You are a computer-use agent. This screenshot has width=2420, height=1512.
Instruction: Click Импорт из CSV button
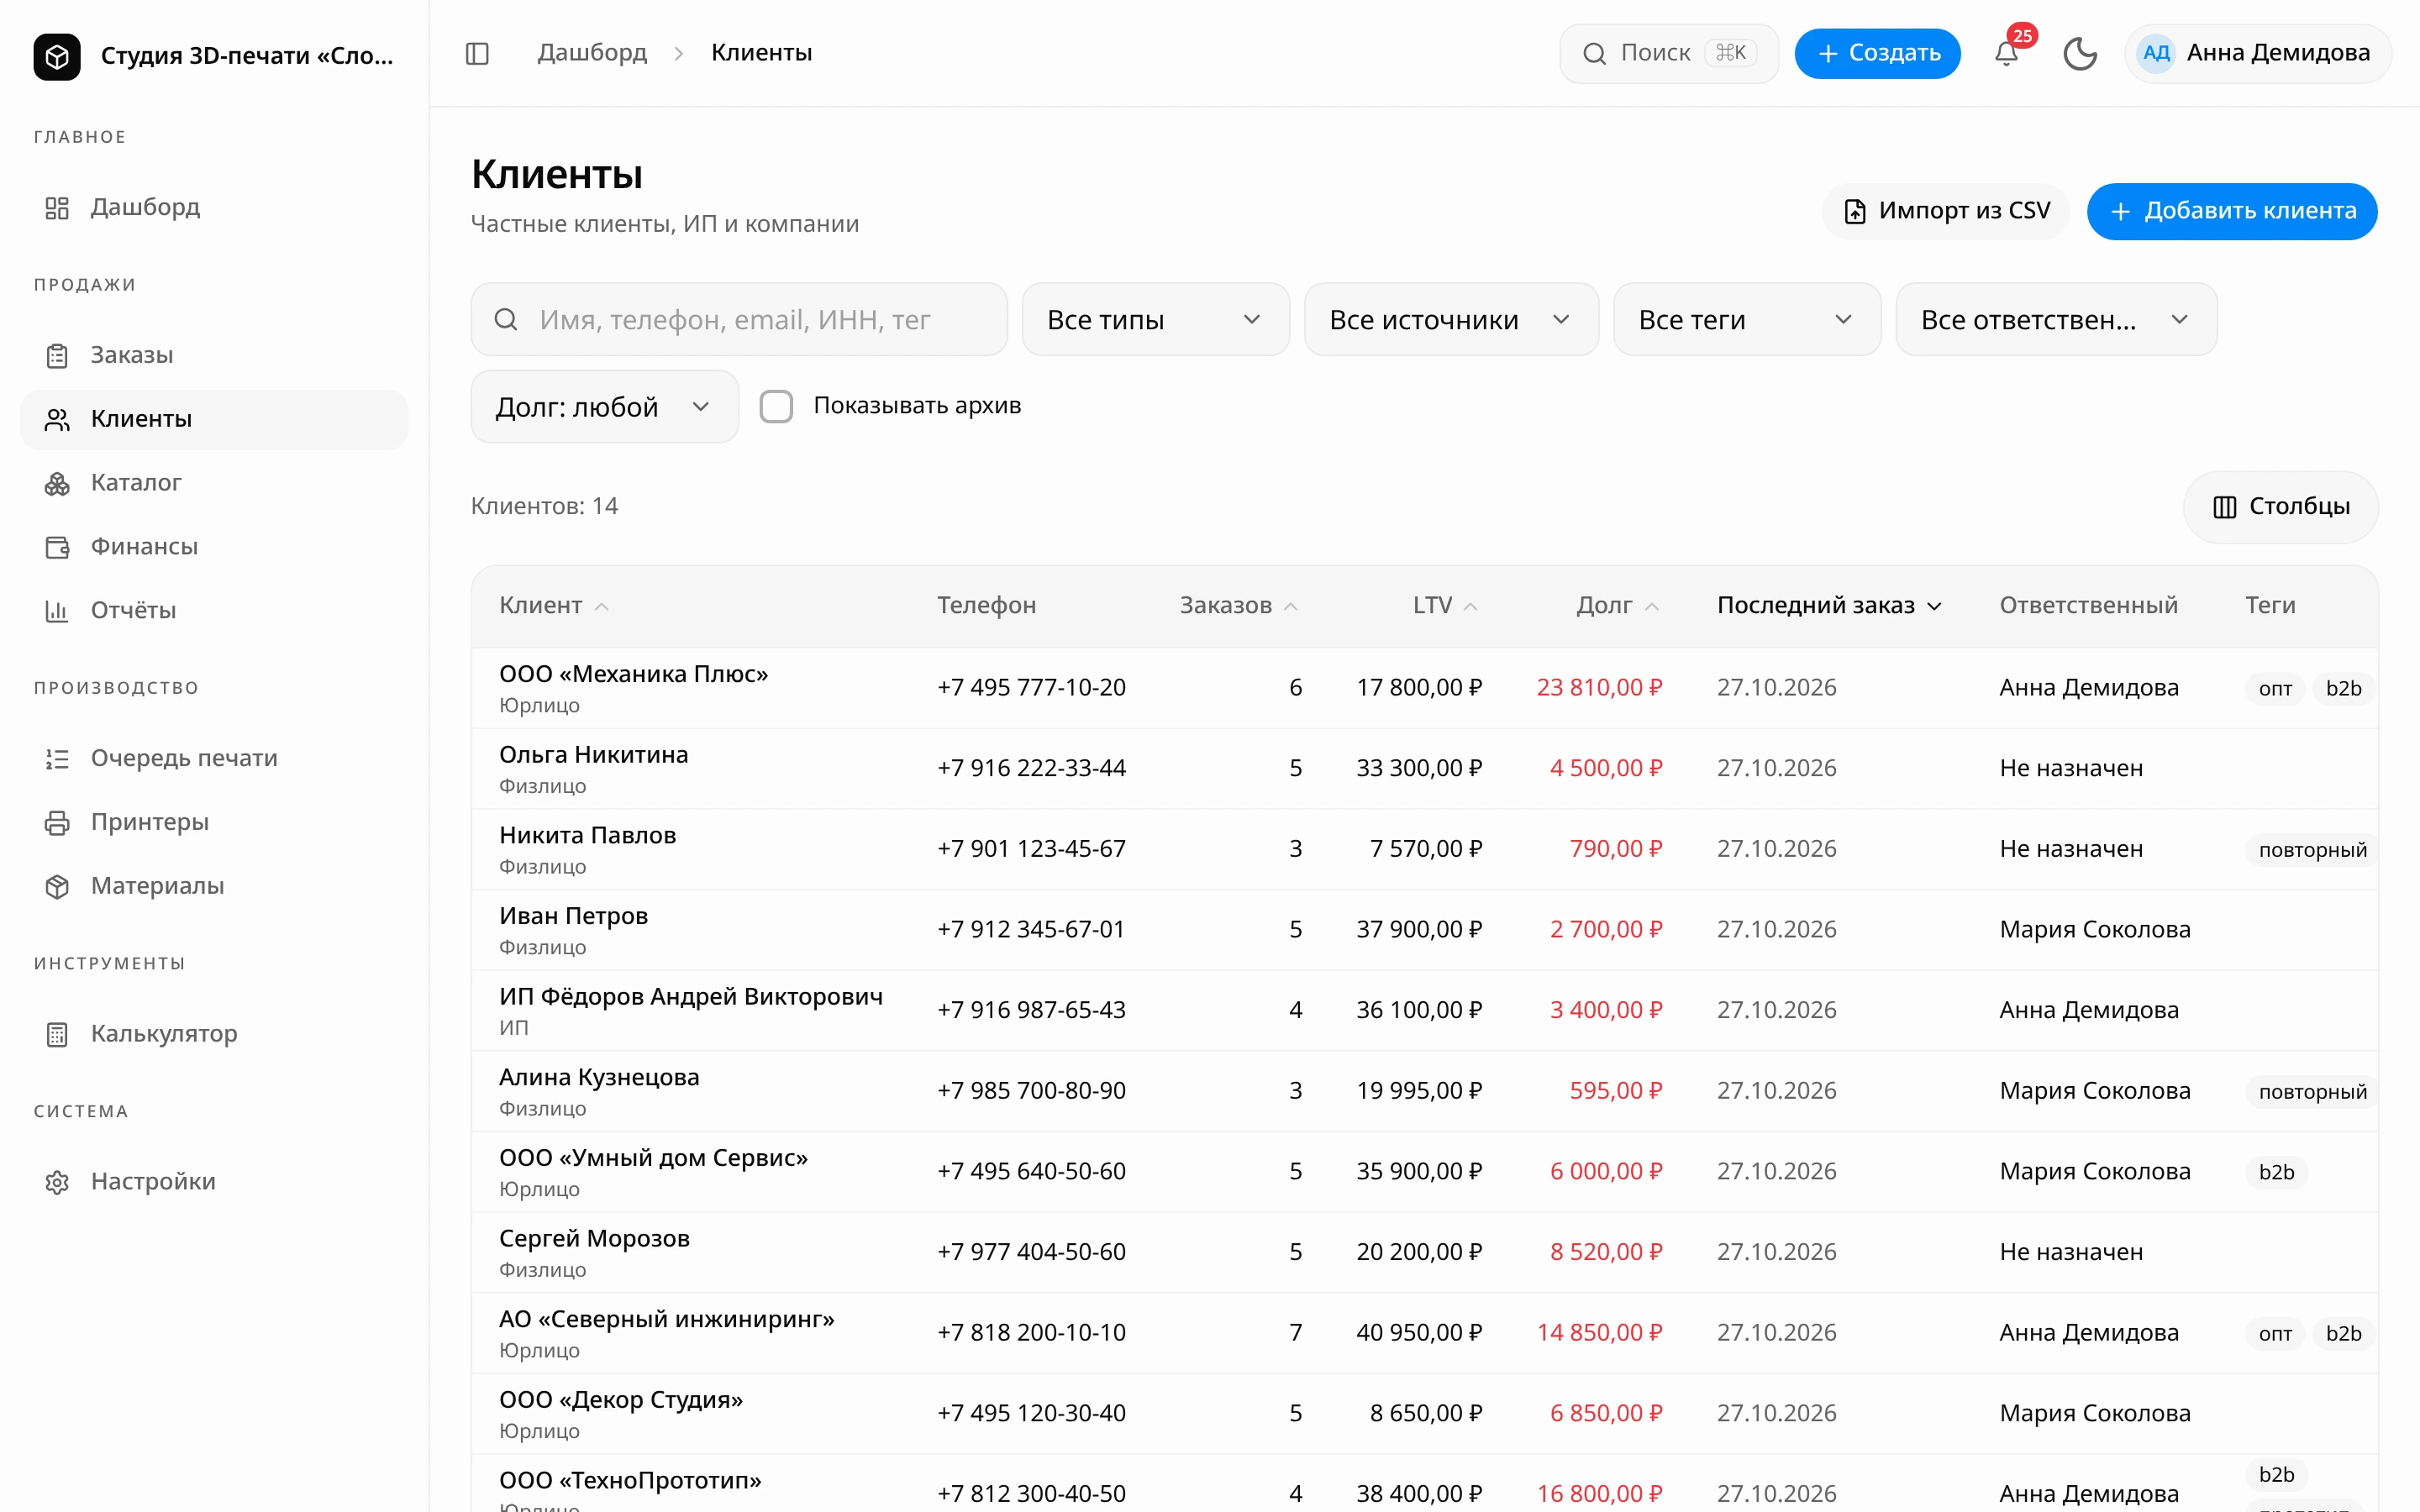pyautogui.click(x=1946, y=211)
